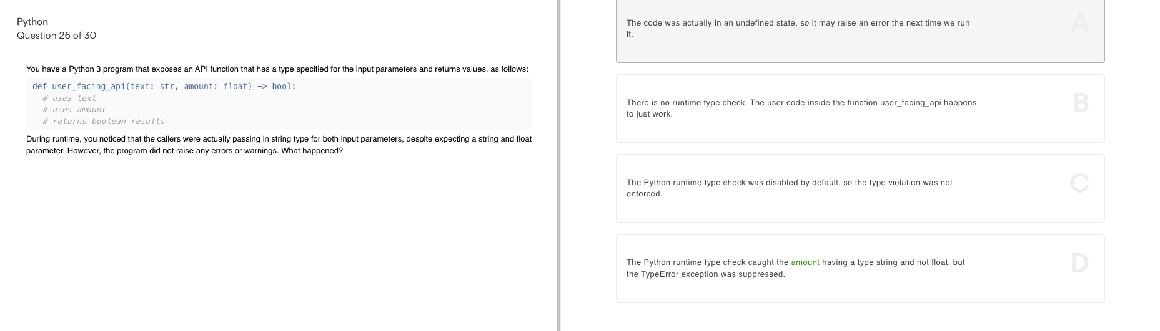
Task: Select answer about suppressed TypeError exception
Action: 860,269
